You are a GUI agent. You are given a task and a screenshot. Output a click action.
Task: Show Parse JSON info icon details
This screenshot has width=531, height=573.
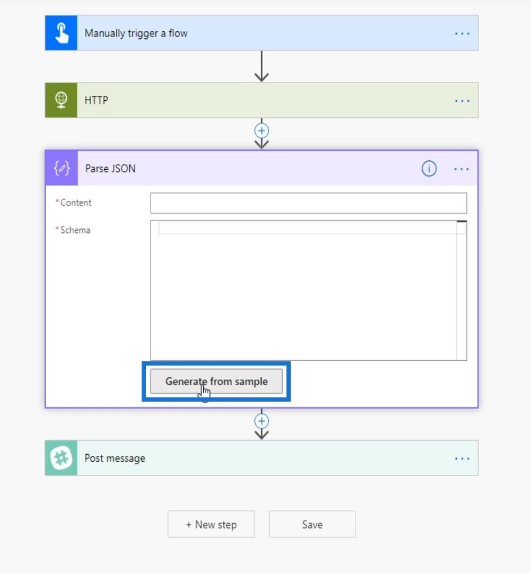[429, 169]
